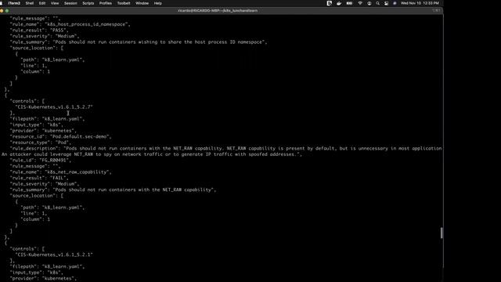Image resolution: width=501 pixels, height=282 pixels.
Task: Open the Session menu
Action: (x=70, y=3)
